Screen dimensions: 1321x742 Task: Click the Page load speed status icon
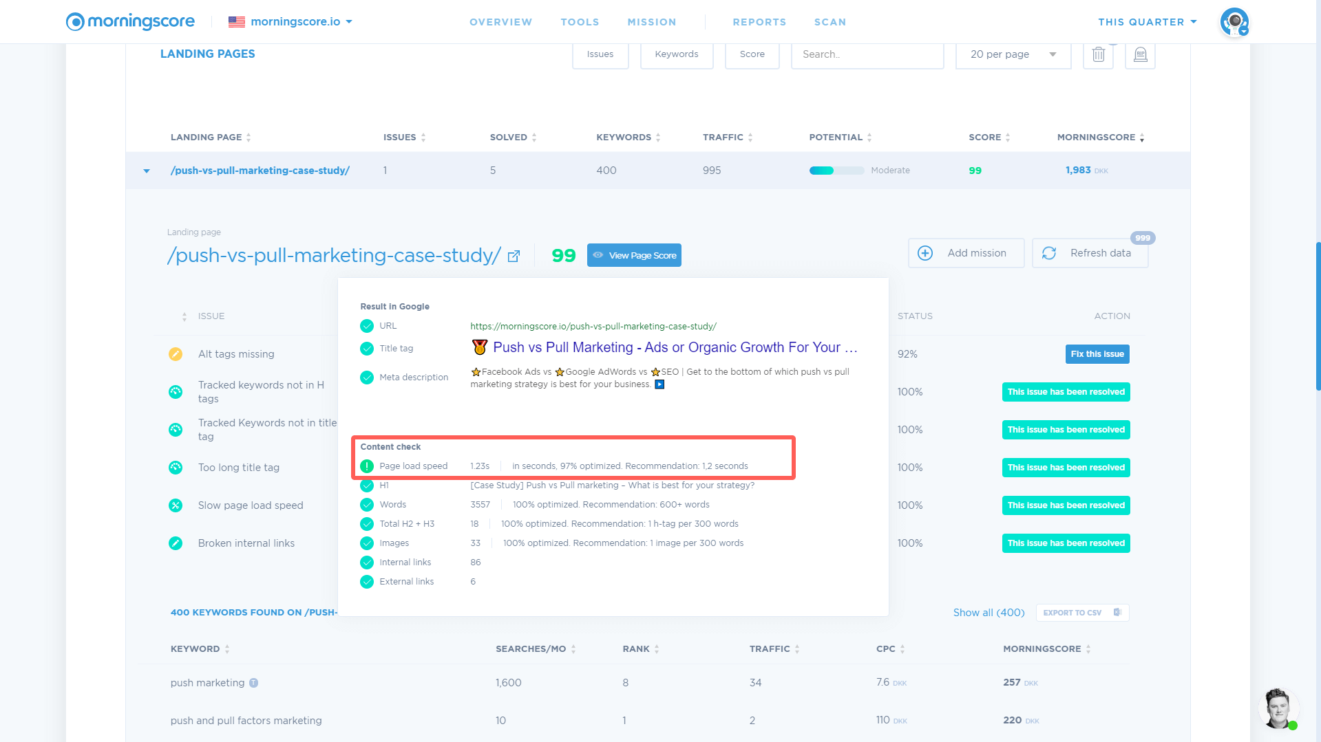click(367, 466)
